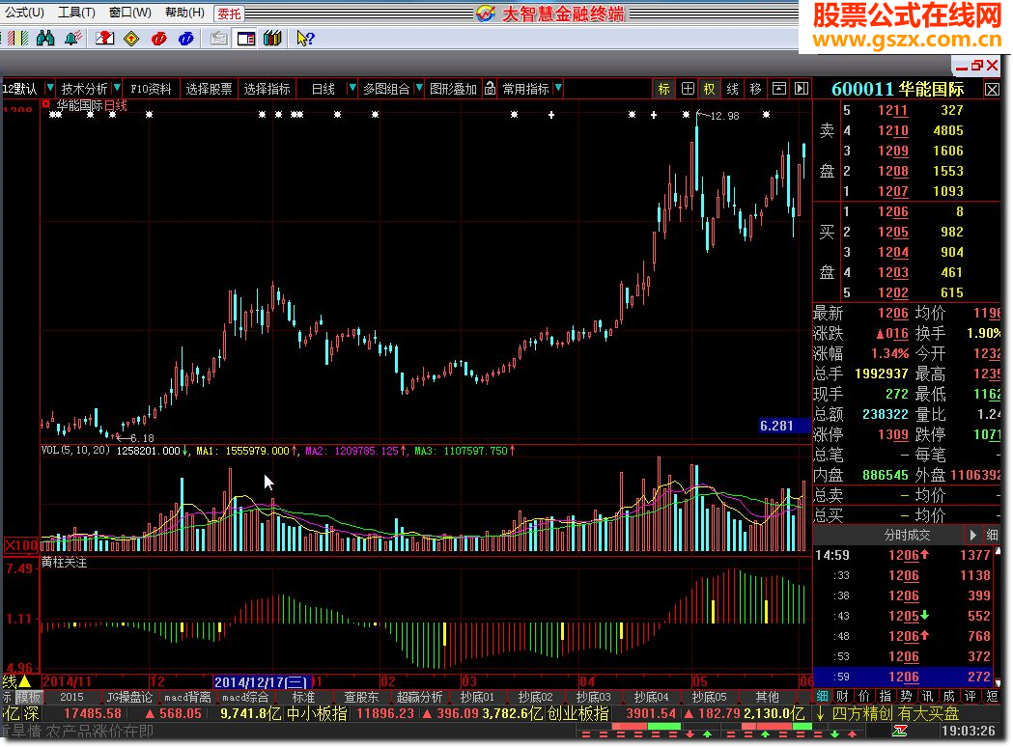Switch to the JG操盘论 indicator tab
The width and height of the screenshot is (1013, 747).
click(129, 697)
